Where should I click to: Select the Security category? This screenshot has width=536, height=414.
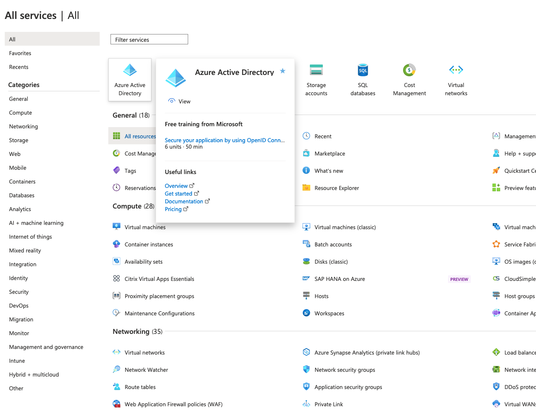click(x=19, y=292)
